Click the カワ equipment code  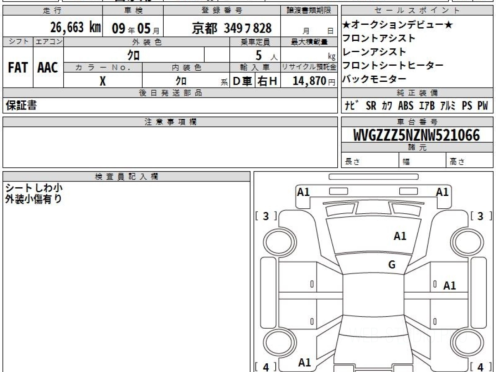pyautogui.click(x=387, y=105)
